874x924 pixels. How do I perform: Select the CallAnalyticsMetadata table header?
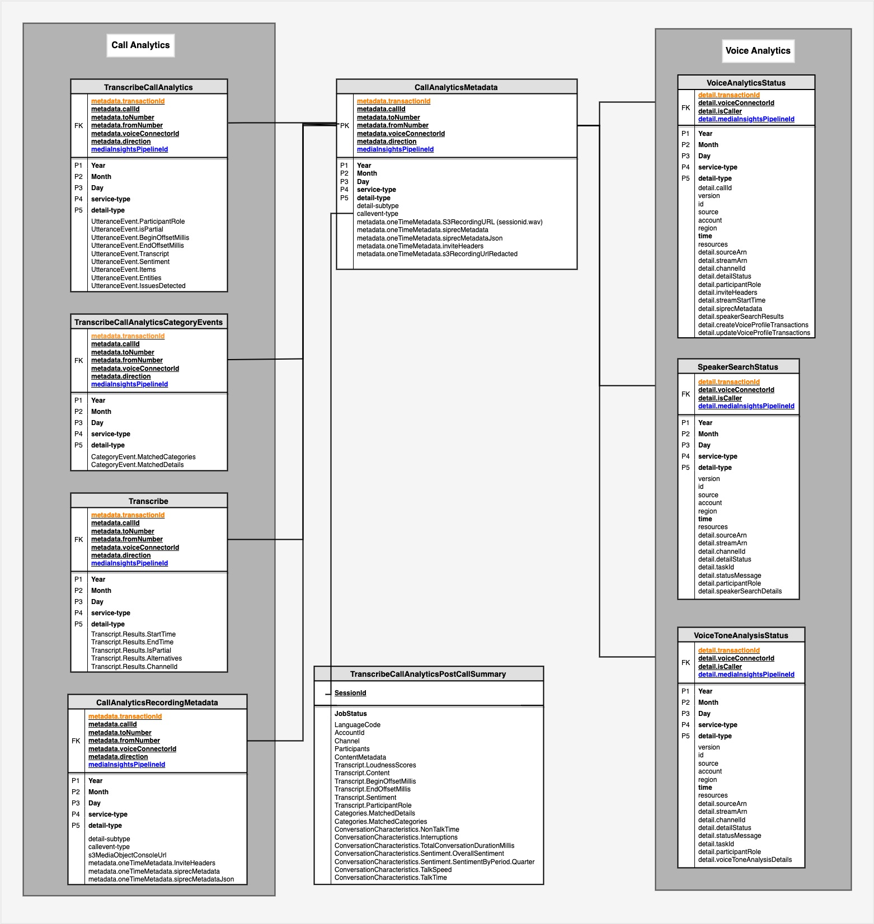456,87
